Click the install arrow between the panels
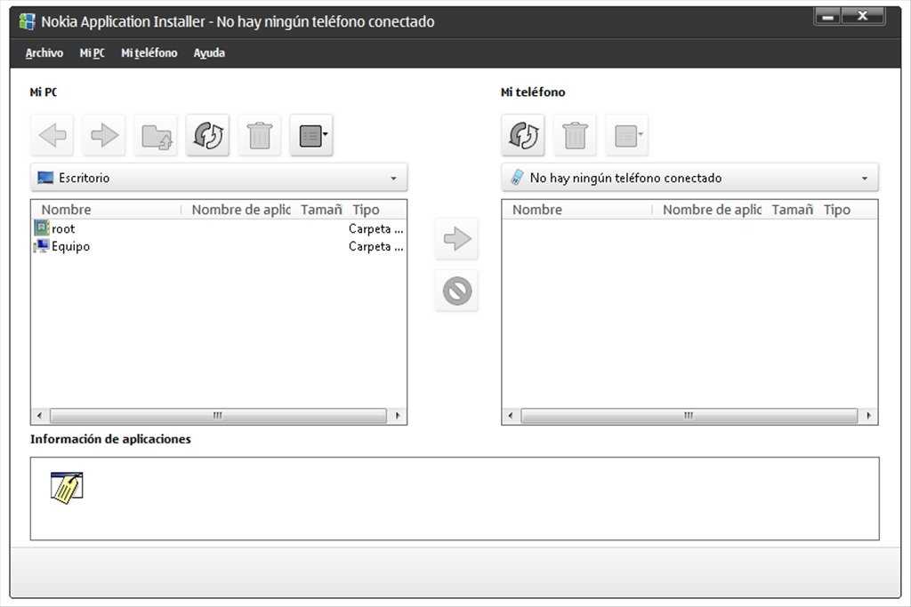The height and width of the screenshot is (607, 911). coord(456,238)
